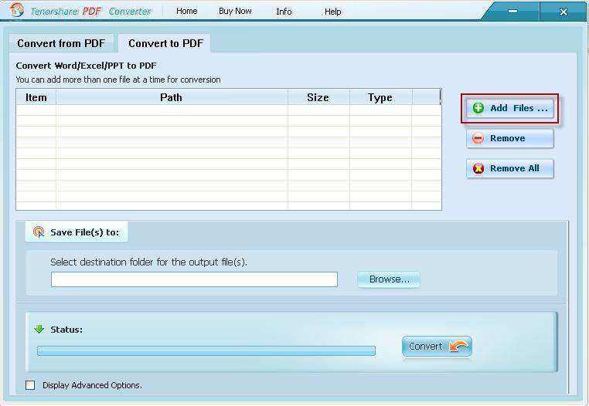
Task: Select the Convert to PDF tab
Action: pyautogui.click(x=165, y=43)
